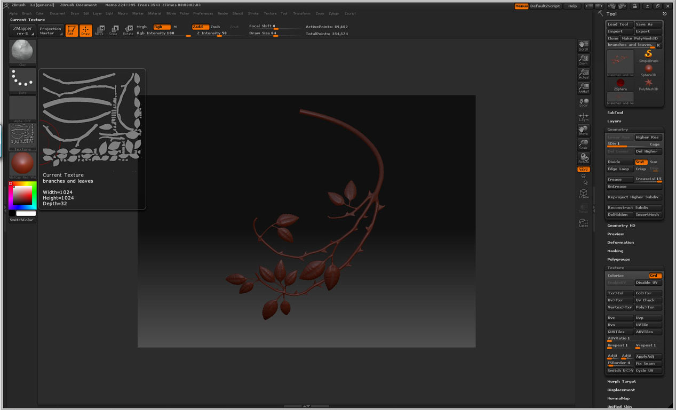Select the SimpleBrush tool
676x410 pixels.
[x=648, y=56]
